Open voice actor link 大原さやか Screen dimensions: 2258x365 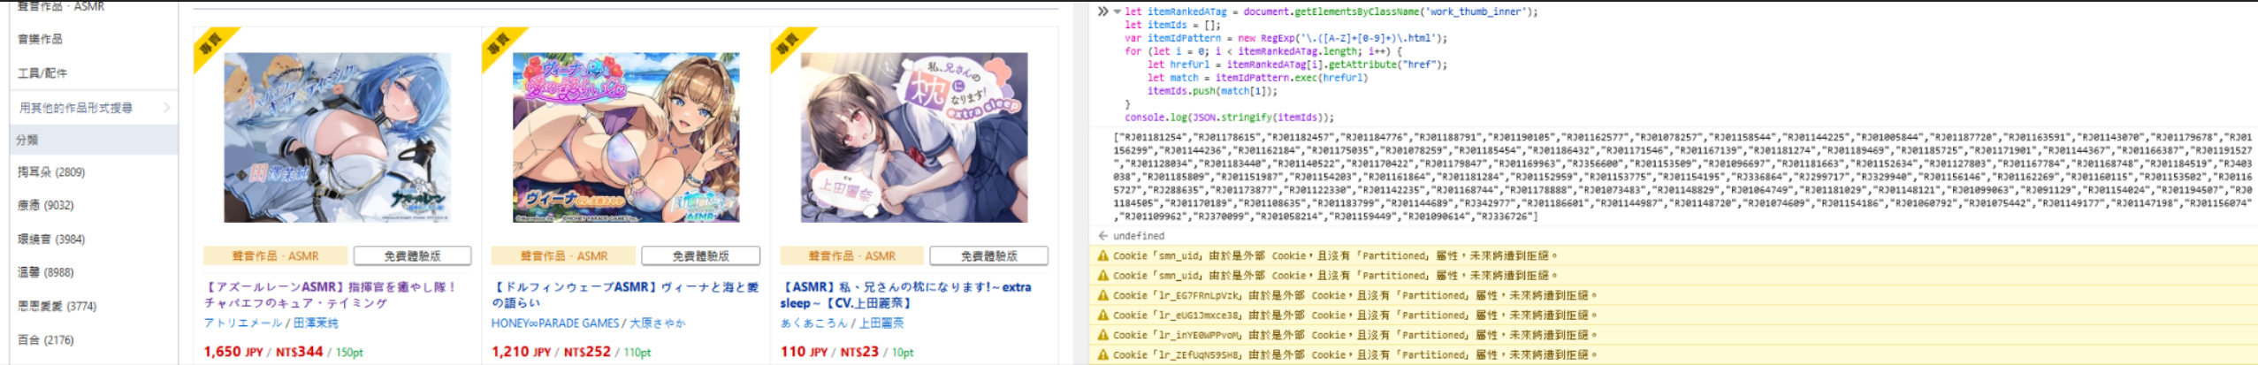[x=658, y=323]
